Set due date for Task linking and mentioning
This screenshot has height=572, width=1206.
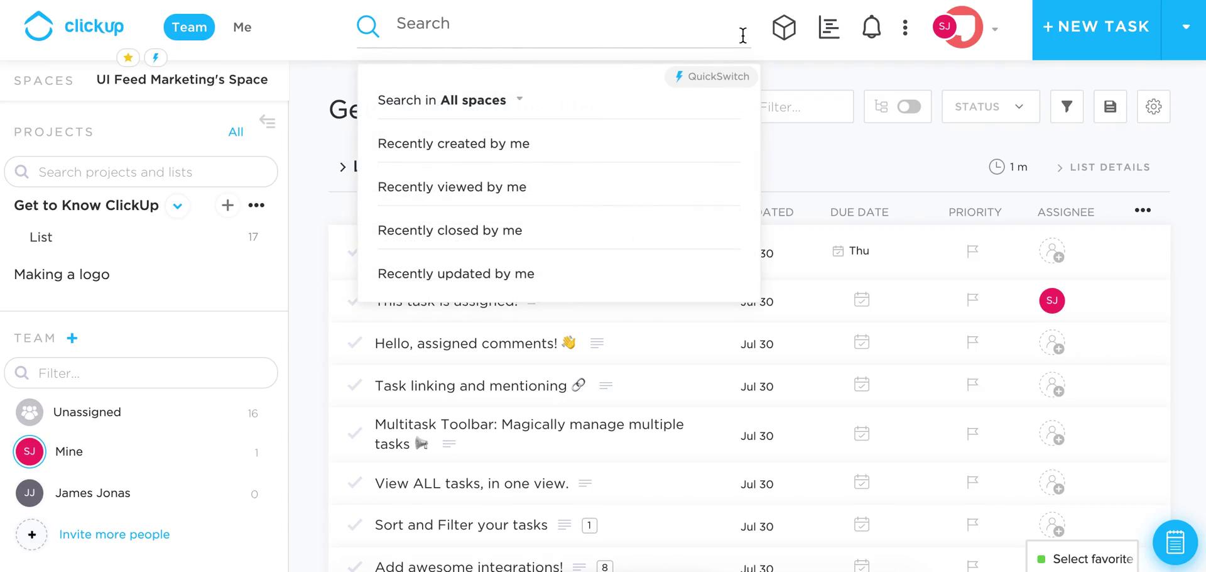click(862, 384)
